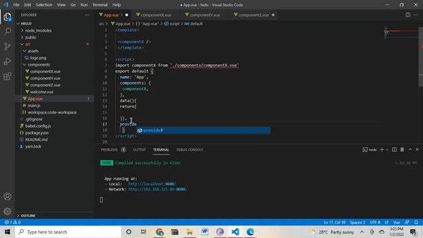Open Microsoft Edge from the taskbar
The image size is (423, 238).
[x=250, y=232]
